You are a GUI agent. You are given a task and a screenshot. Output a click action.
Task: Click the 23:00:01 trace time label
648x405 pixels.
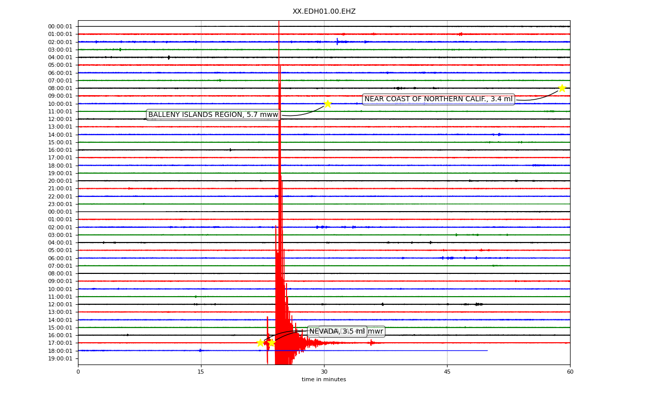click(x=60, y=204)
